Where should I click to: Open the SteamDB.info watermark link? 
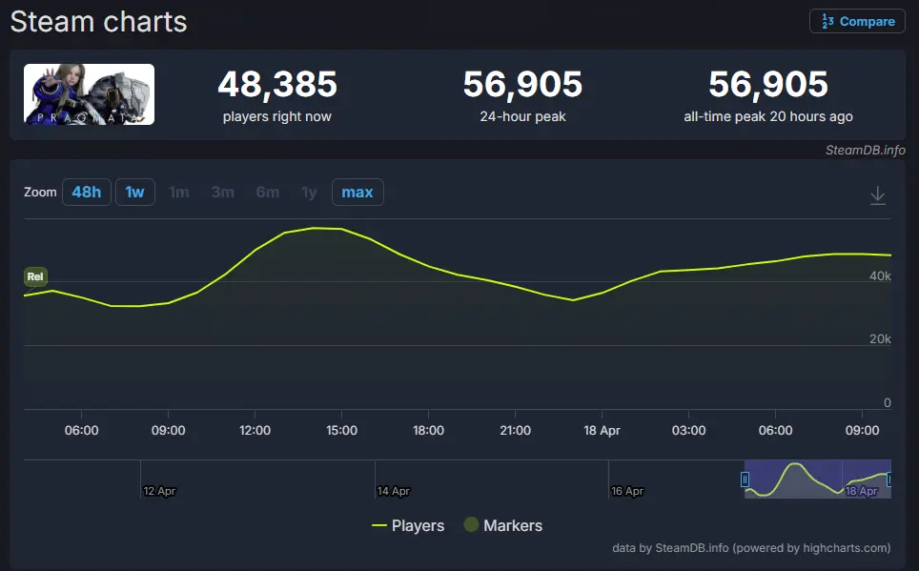(865, 150)
